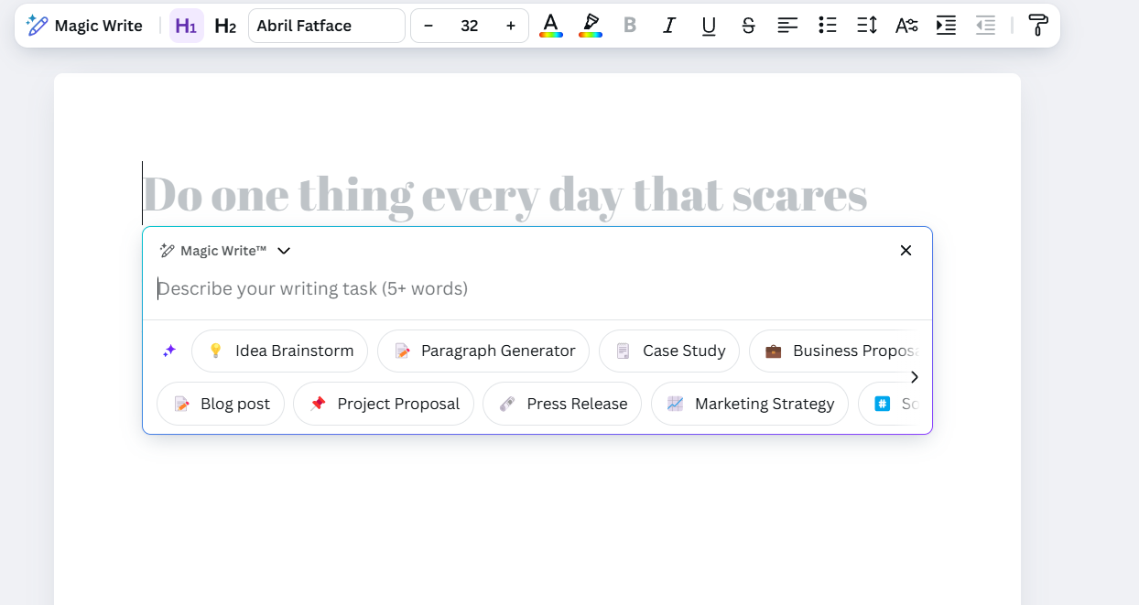Show more prompt suggestions with arrow
The width and height of the screenshot is (1139, 605).
[914, 377]
